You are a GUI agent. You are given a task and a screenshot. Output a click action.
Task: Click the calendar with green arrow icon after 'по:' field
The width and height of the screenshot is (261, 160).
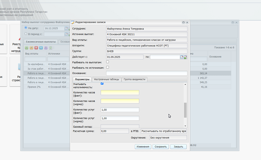[x=185, y=57]
